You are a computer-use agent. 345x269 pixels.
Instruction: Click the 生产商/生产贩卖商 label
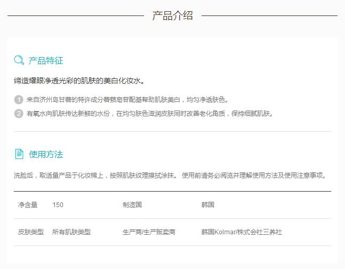pyautogui.click(x=149, y=232)
